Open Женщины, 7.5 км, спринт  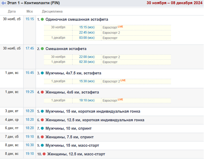(x=70, y=137)
